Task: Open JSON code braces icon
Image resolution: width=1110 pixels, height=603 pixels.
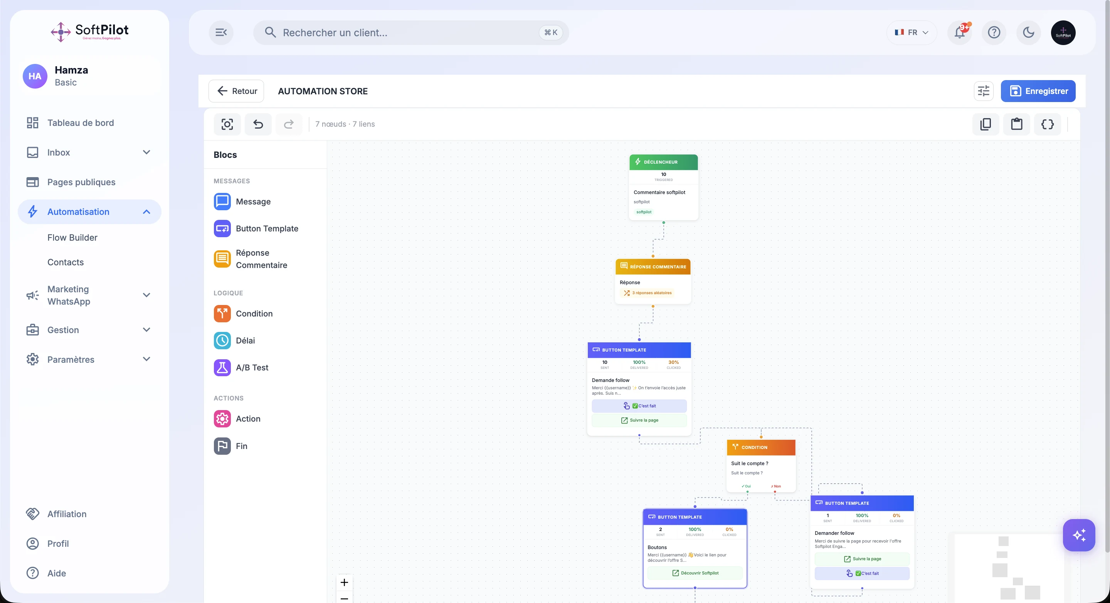Action: click(x=1048, y=124)
